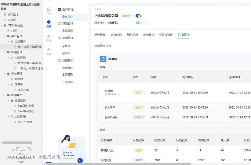Click the 基础版 XCRM-Basic package name
Screen dimensions: 251x165
point(113,93)
